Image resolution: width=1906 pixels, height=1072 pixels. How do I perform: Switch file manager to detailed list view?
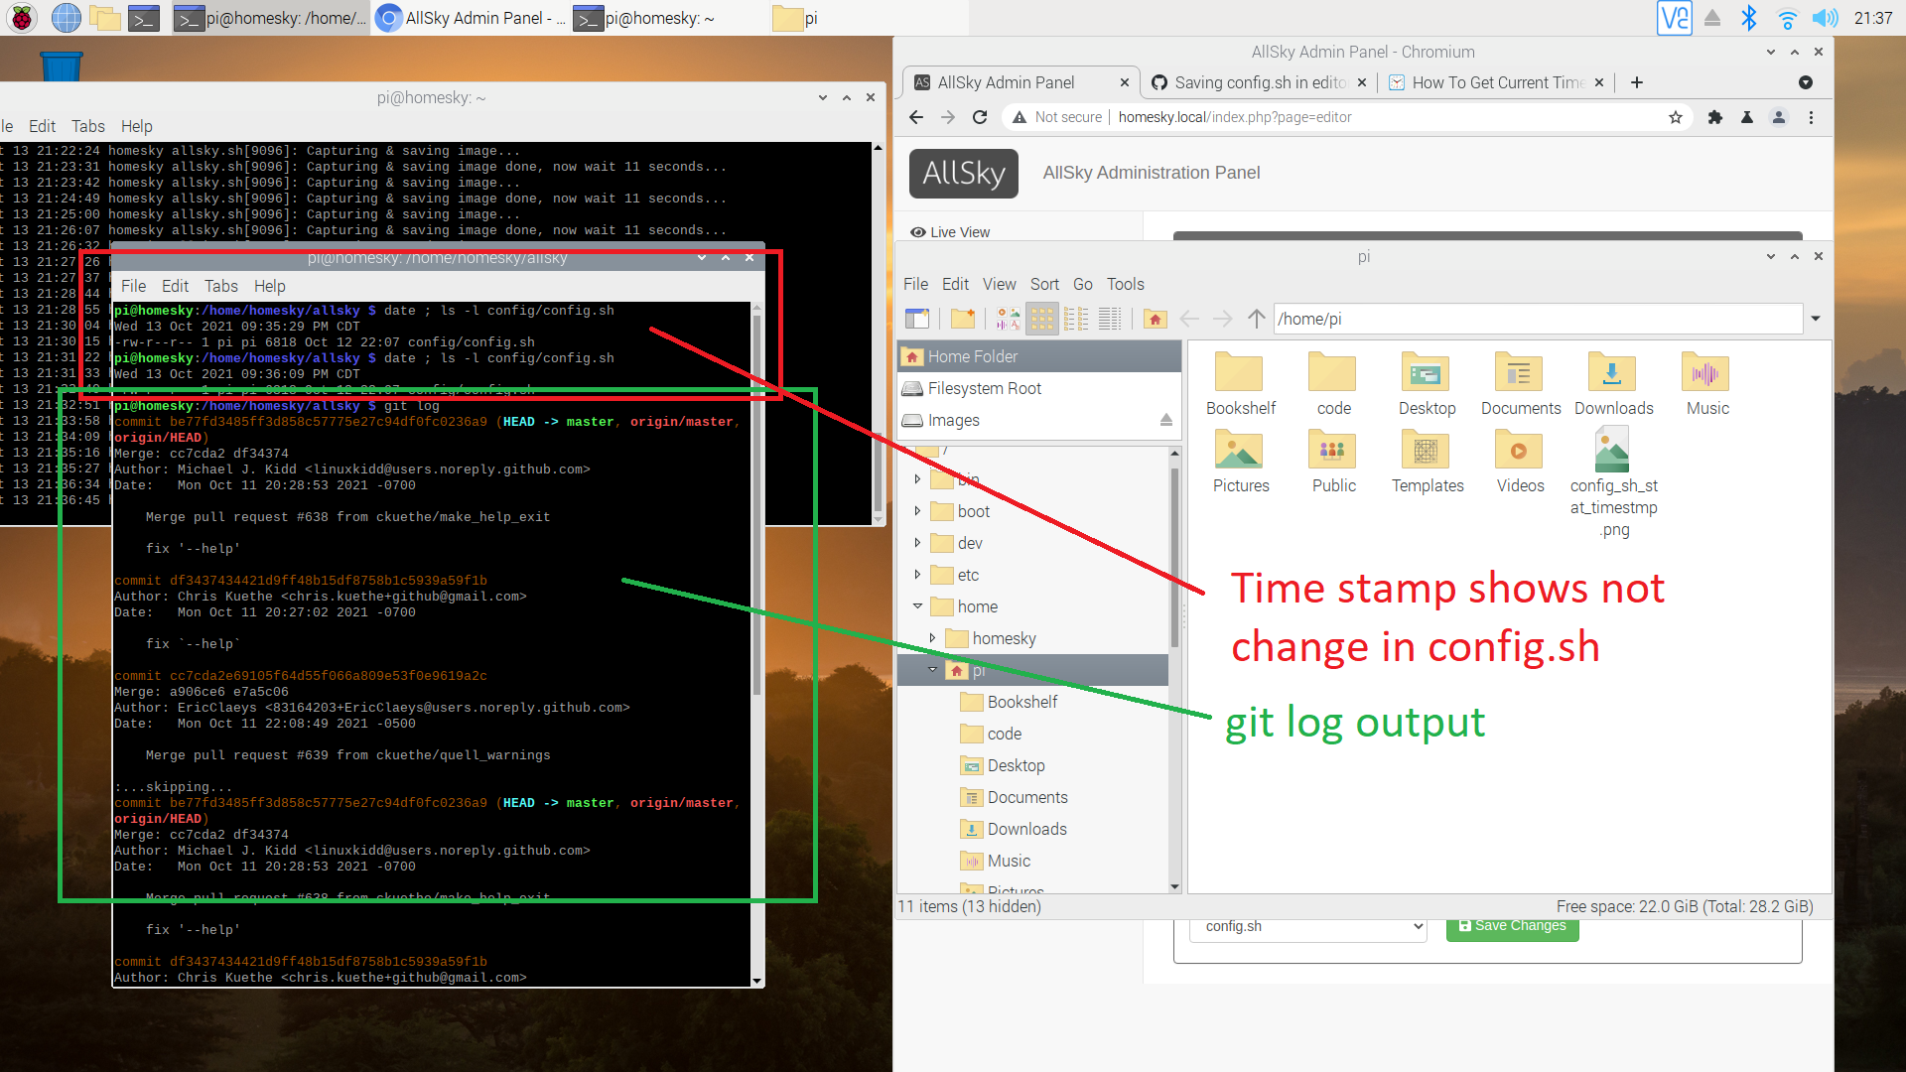(1110, 319)
